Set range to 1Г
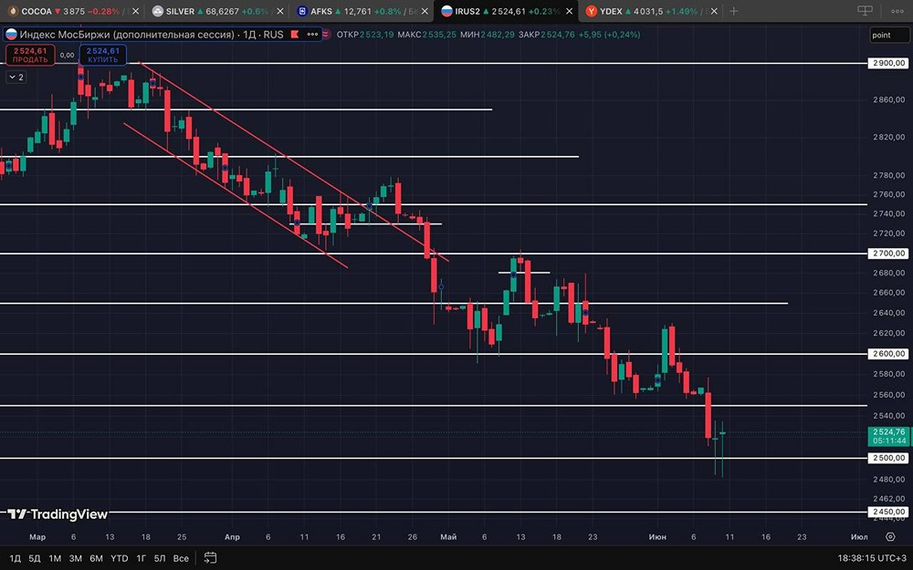Image resolution: width=913 pixels, height=570 pixels. [141, 558]
